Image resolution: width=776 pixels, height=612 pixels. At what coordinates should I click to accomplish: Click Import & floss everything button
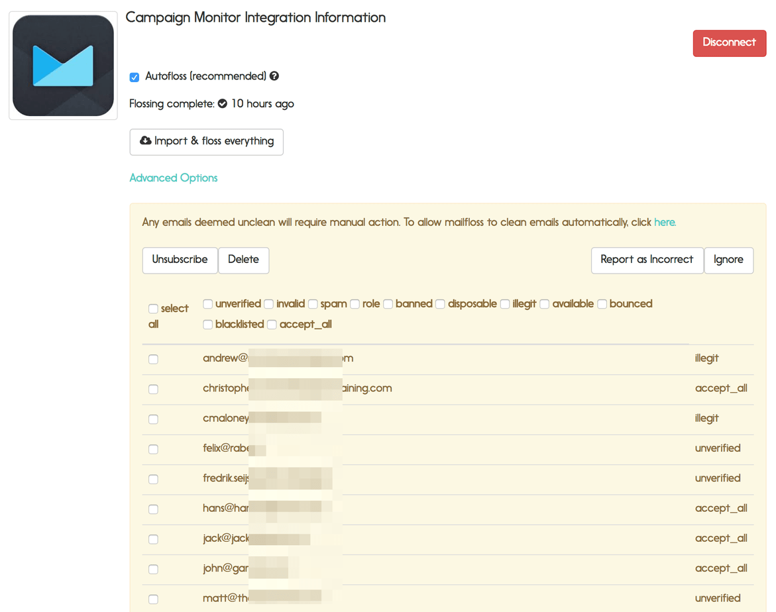click(206, 142)
